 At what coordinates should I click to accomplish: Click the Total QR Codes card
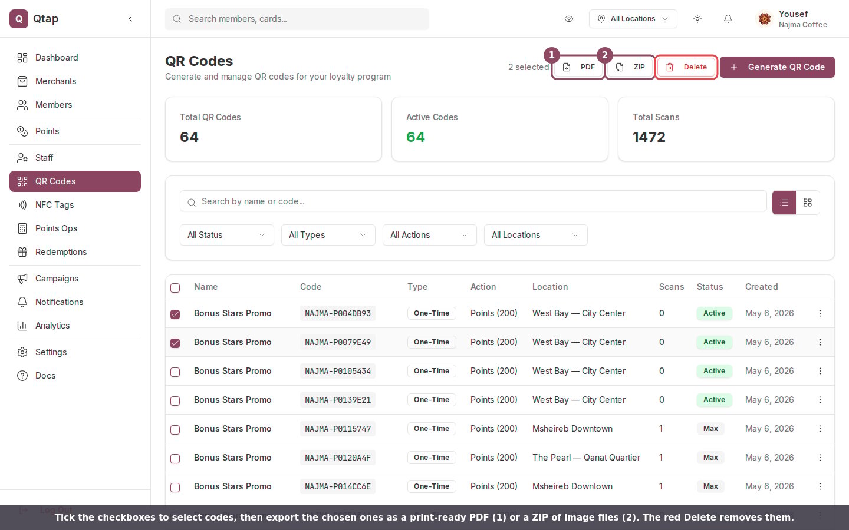tap(273, 129)
